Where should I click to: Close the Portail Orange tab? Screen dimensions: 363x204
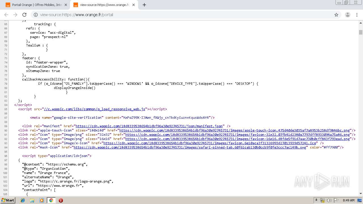coord(66,5)
